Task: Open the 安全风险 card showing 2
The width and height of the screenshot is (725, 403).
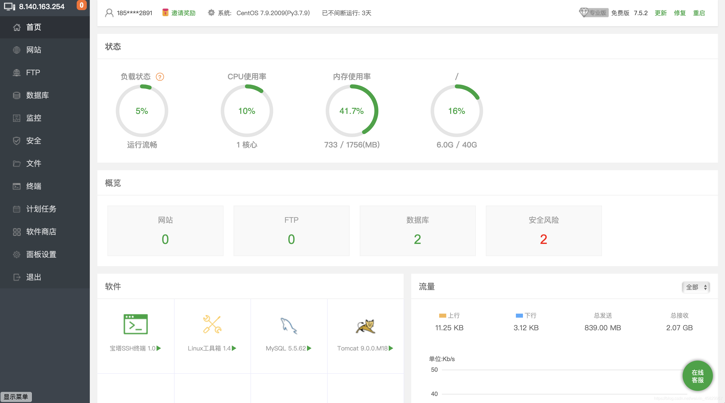Action: 544,231
